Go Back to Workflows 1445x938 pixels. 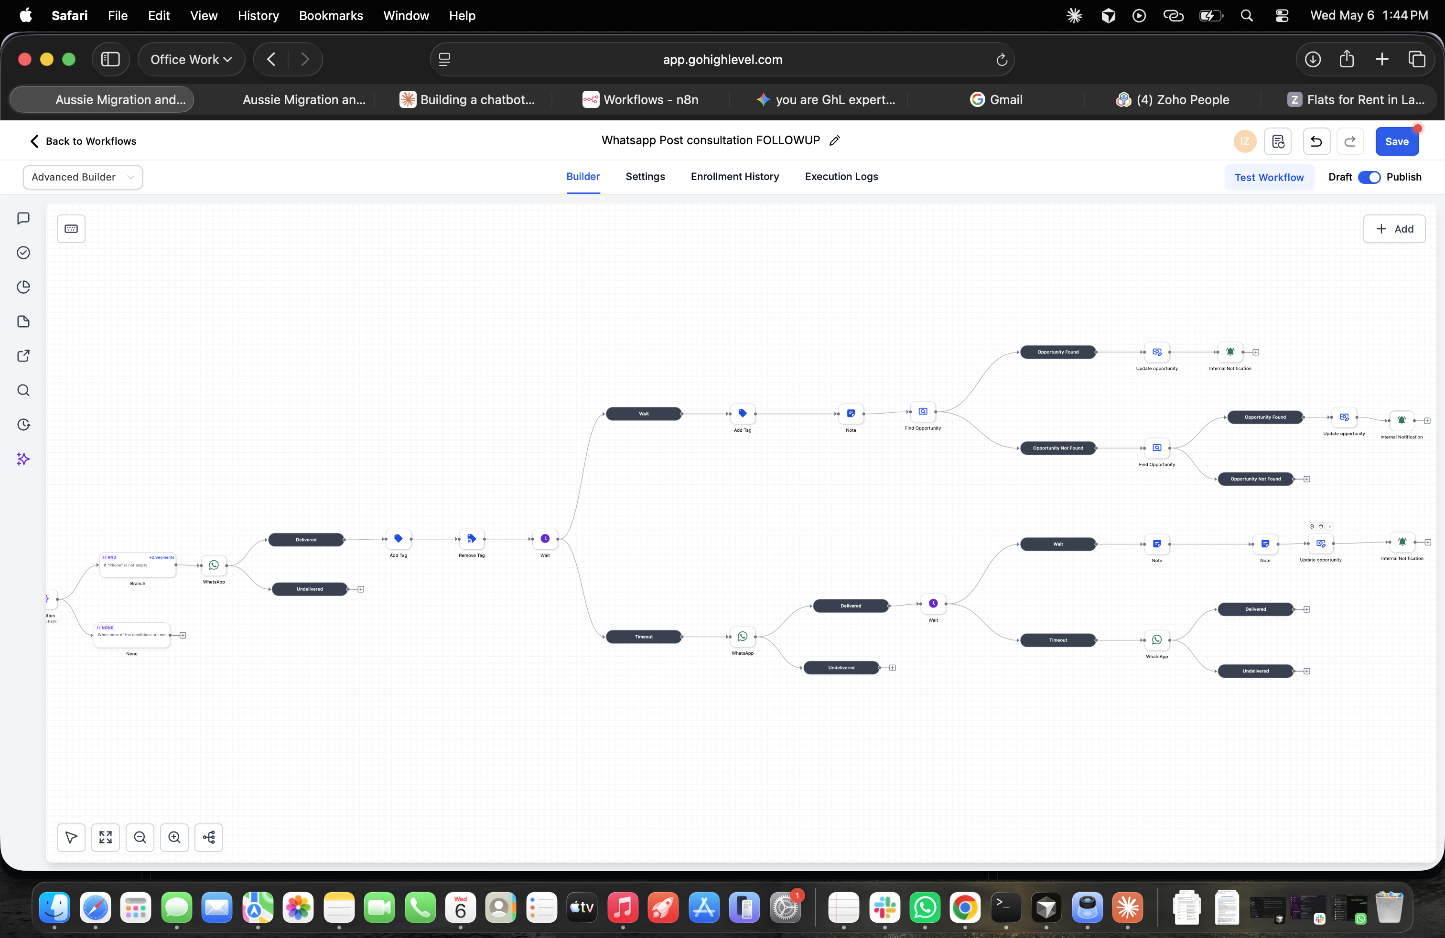pos(83,141)
